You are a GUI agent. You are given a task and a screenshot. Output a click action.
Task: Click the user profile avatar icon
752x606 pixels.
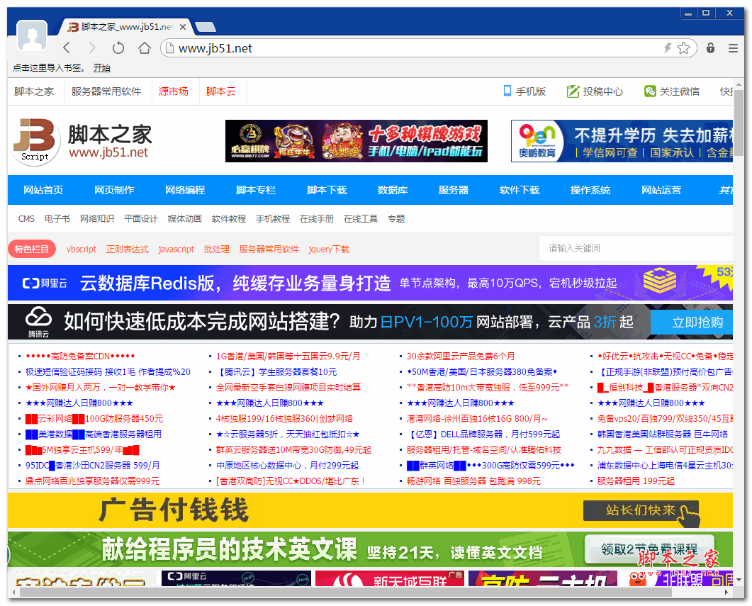click(32, 35)
